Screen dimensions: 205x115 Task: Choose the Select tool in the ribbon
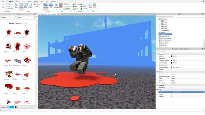[17, 6]
